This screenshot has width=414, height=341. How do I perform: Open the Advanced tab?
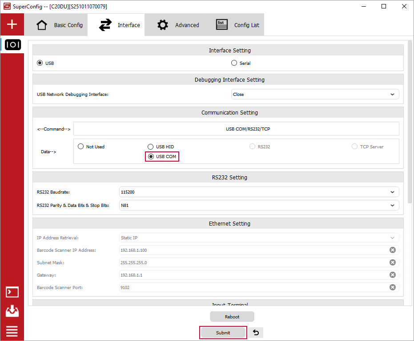point(178,25)
